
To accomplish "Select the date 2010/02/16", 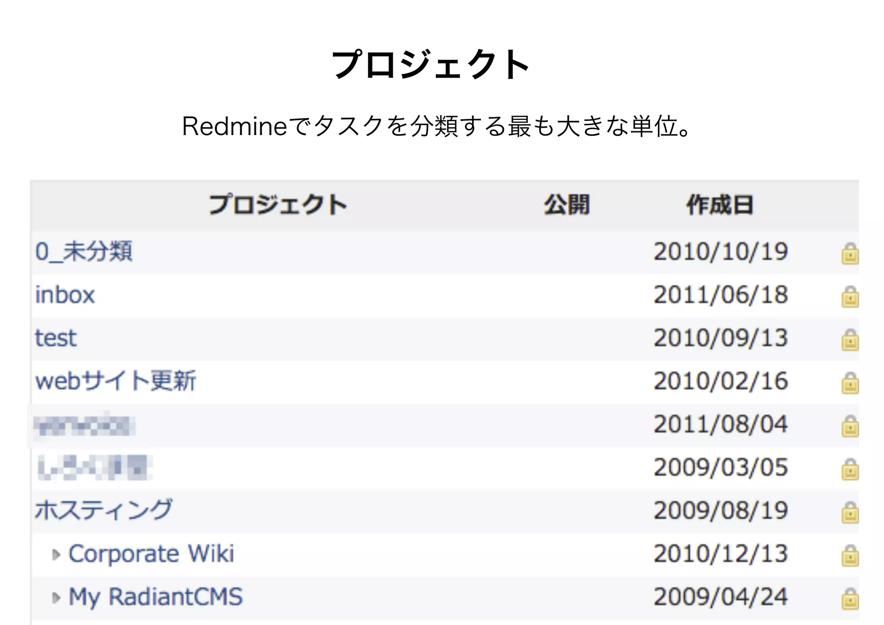I will tap(721, 381).
